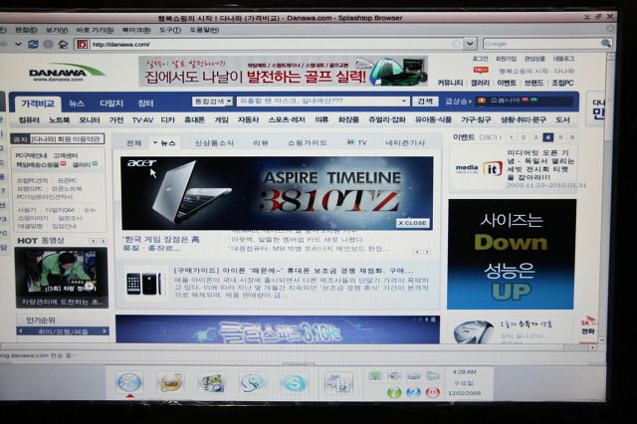
Task: Open the 노트북 category link
Action: (x=60, y=119)
